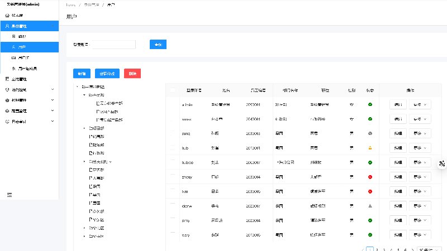Open the page-size dropdown beside pagination
447x251 pixels.
[429, 249]
